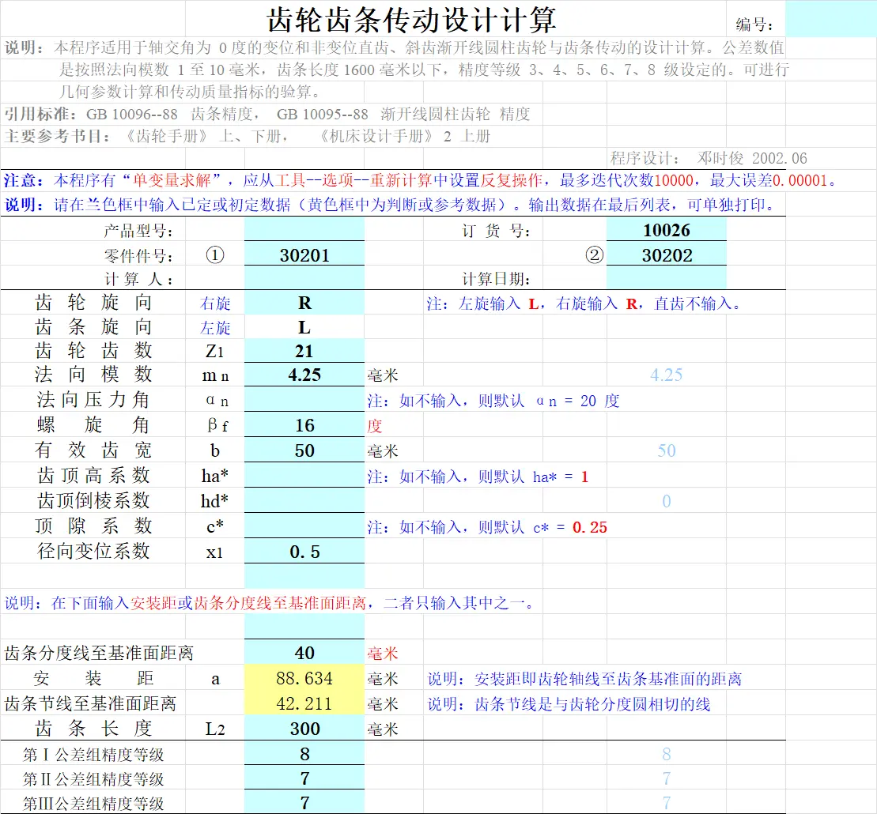The image size is (877, 814).
Task: Click the yellow cell showing 42.211
Action: 304,703
